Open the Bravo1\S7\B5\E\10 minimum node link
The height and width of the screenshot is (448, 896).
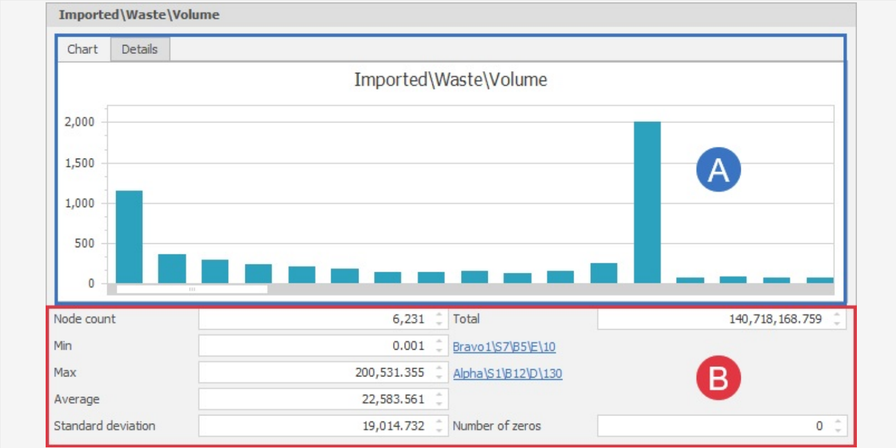coord(505,346)
